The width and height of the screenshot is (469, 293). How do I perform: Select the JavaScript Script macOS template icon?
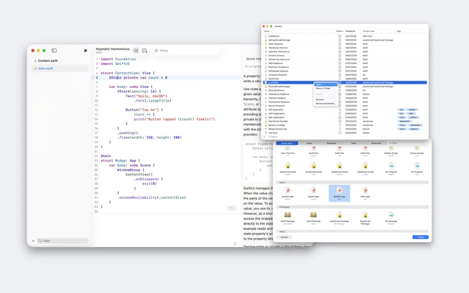pos(287,166)
